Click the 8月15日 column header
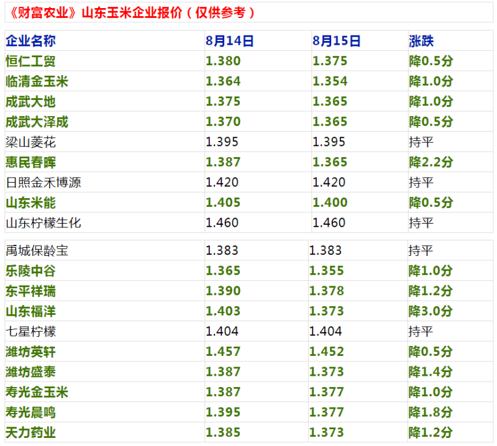The width and height of the screenshot is (497, 446). pyautogui.click(x=337, y=41)
